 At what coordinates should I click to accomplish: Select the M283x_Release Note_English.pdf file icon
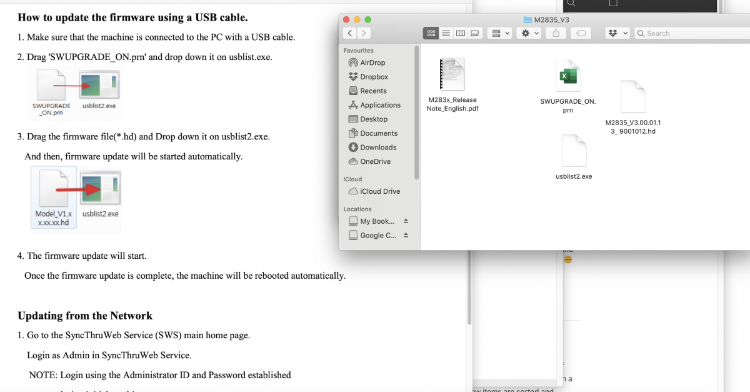pyautogui.click(x=452, y=74)
